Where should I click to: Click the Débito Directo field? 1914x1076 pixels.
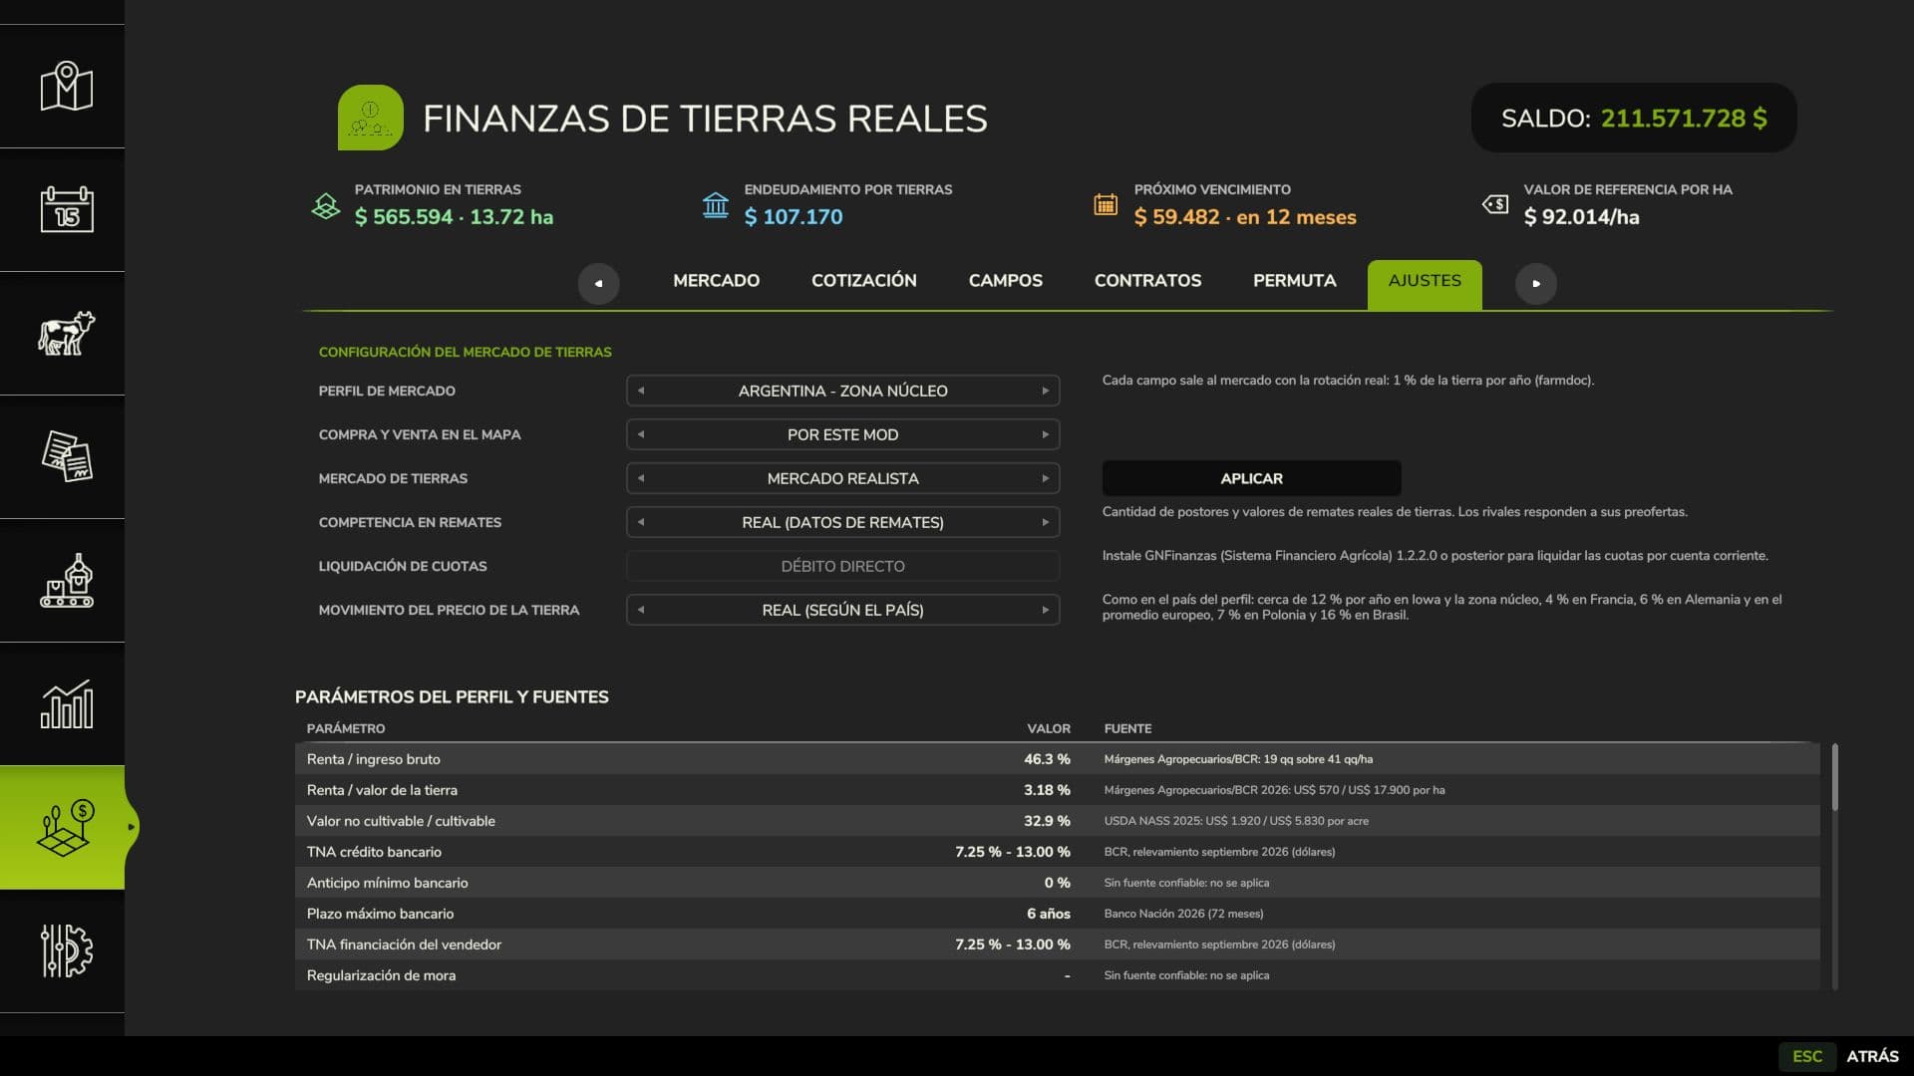click(842, 566)
